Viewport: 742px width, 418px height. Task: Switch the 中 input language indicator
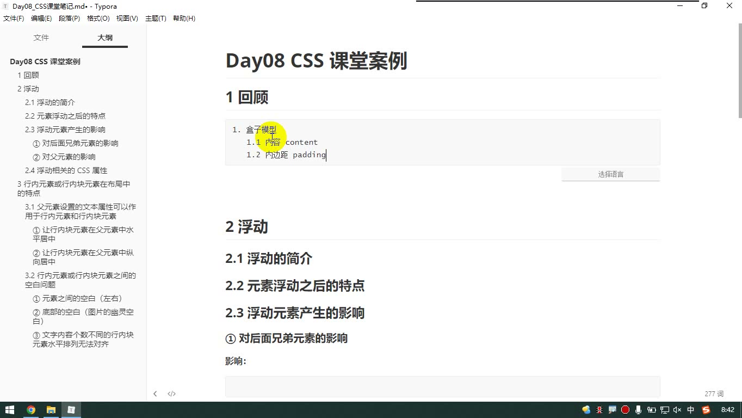point(691,410)
